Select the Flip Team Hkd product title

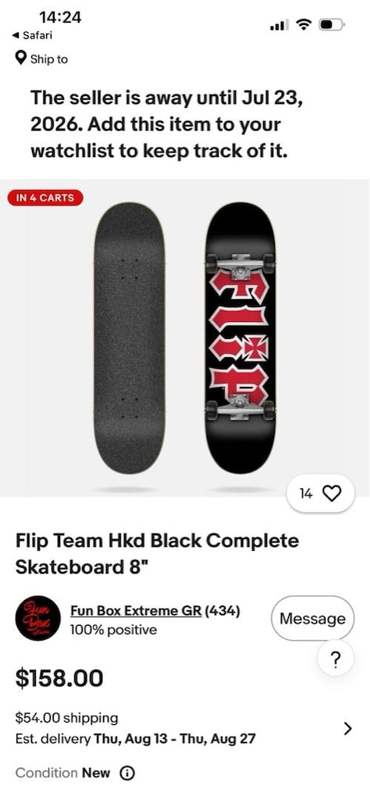(157, 554)
